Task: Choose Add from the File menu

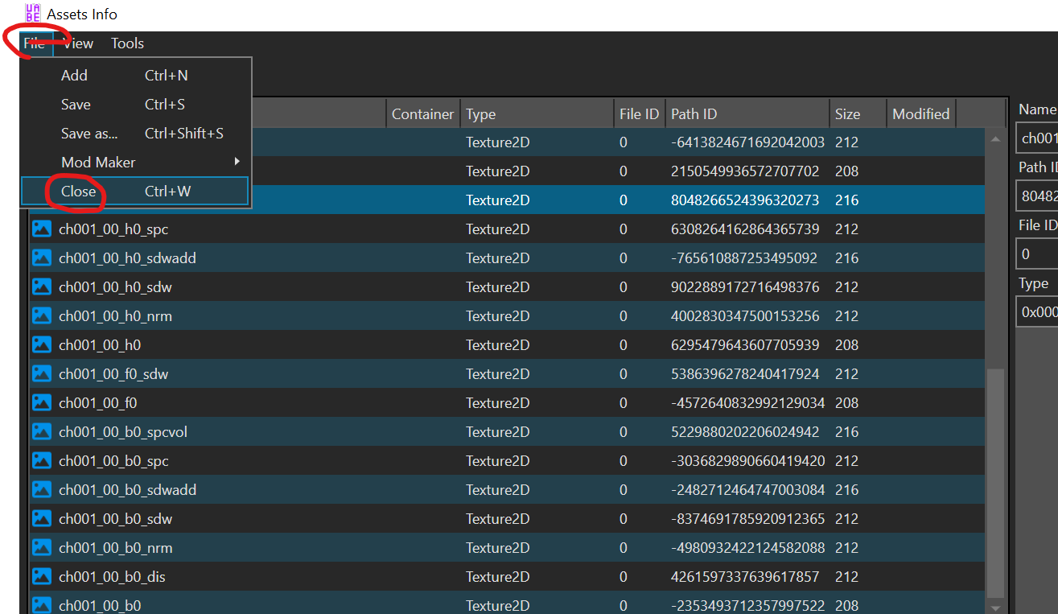Action: coord(135,76)
